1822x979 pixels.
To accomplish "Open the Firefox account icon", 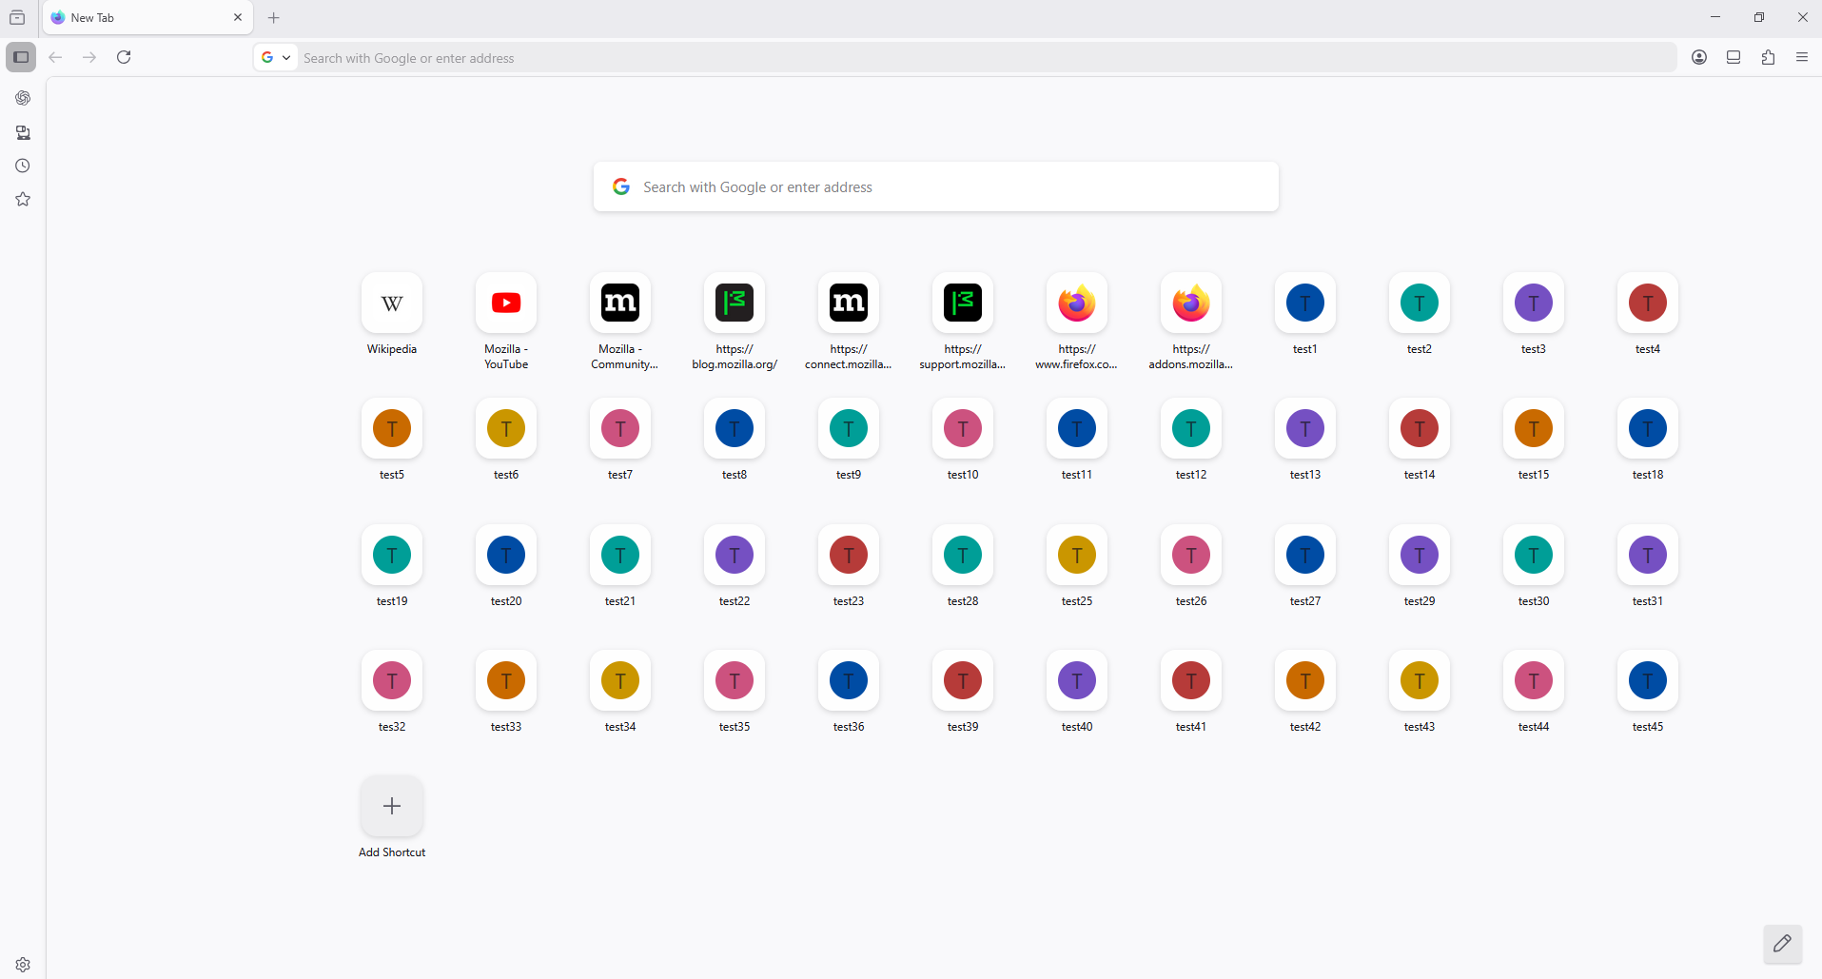I will [x=1699, y=57].
